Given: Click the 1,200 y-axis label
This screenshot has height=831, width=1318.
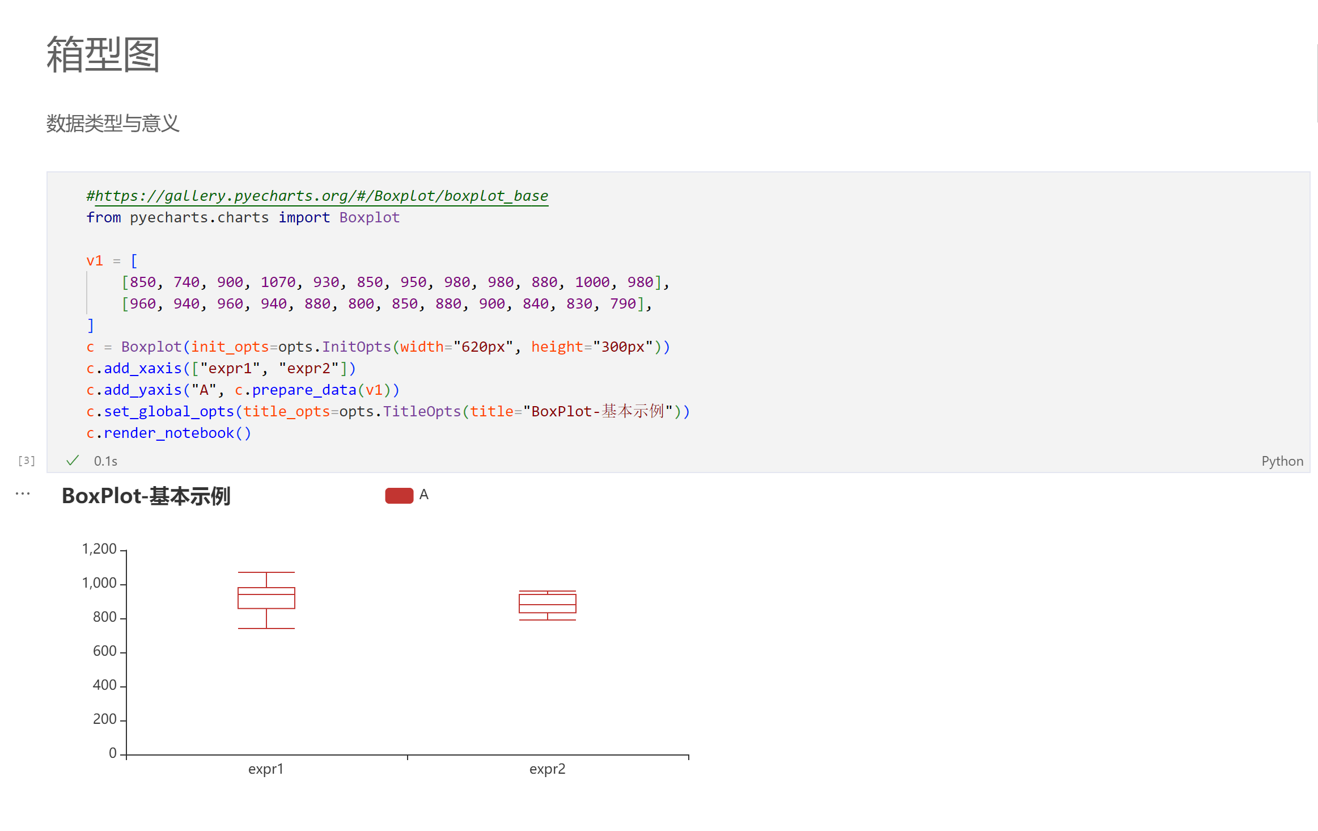Looking at the screenshot, I should click(99, 549).
